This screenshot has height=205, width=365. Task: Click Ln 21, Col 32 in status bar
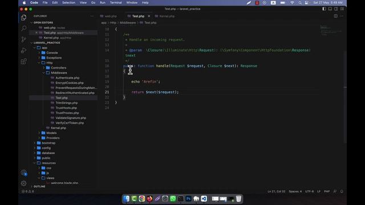point(276,191)
